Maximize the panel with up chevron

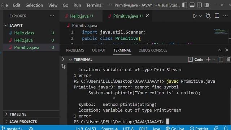tap(219, 50)
